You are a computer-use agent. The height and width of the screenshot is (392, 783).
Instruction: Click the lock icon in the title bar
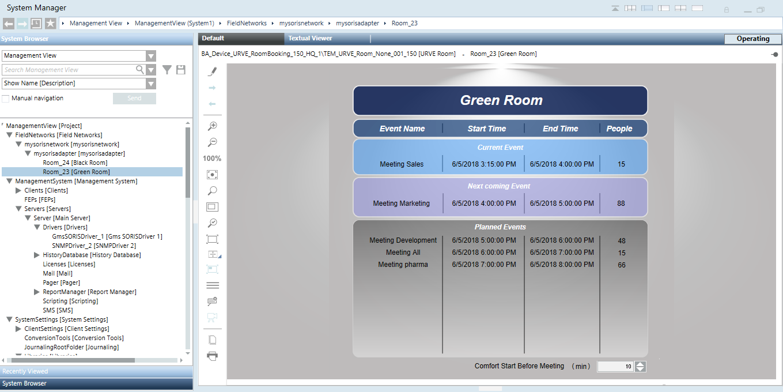(727, 9)
